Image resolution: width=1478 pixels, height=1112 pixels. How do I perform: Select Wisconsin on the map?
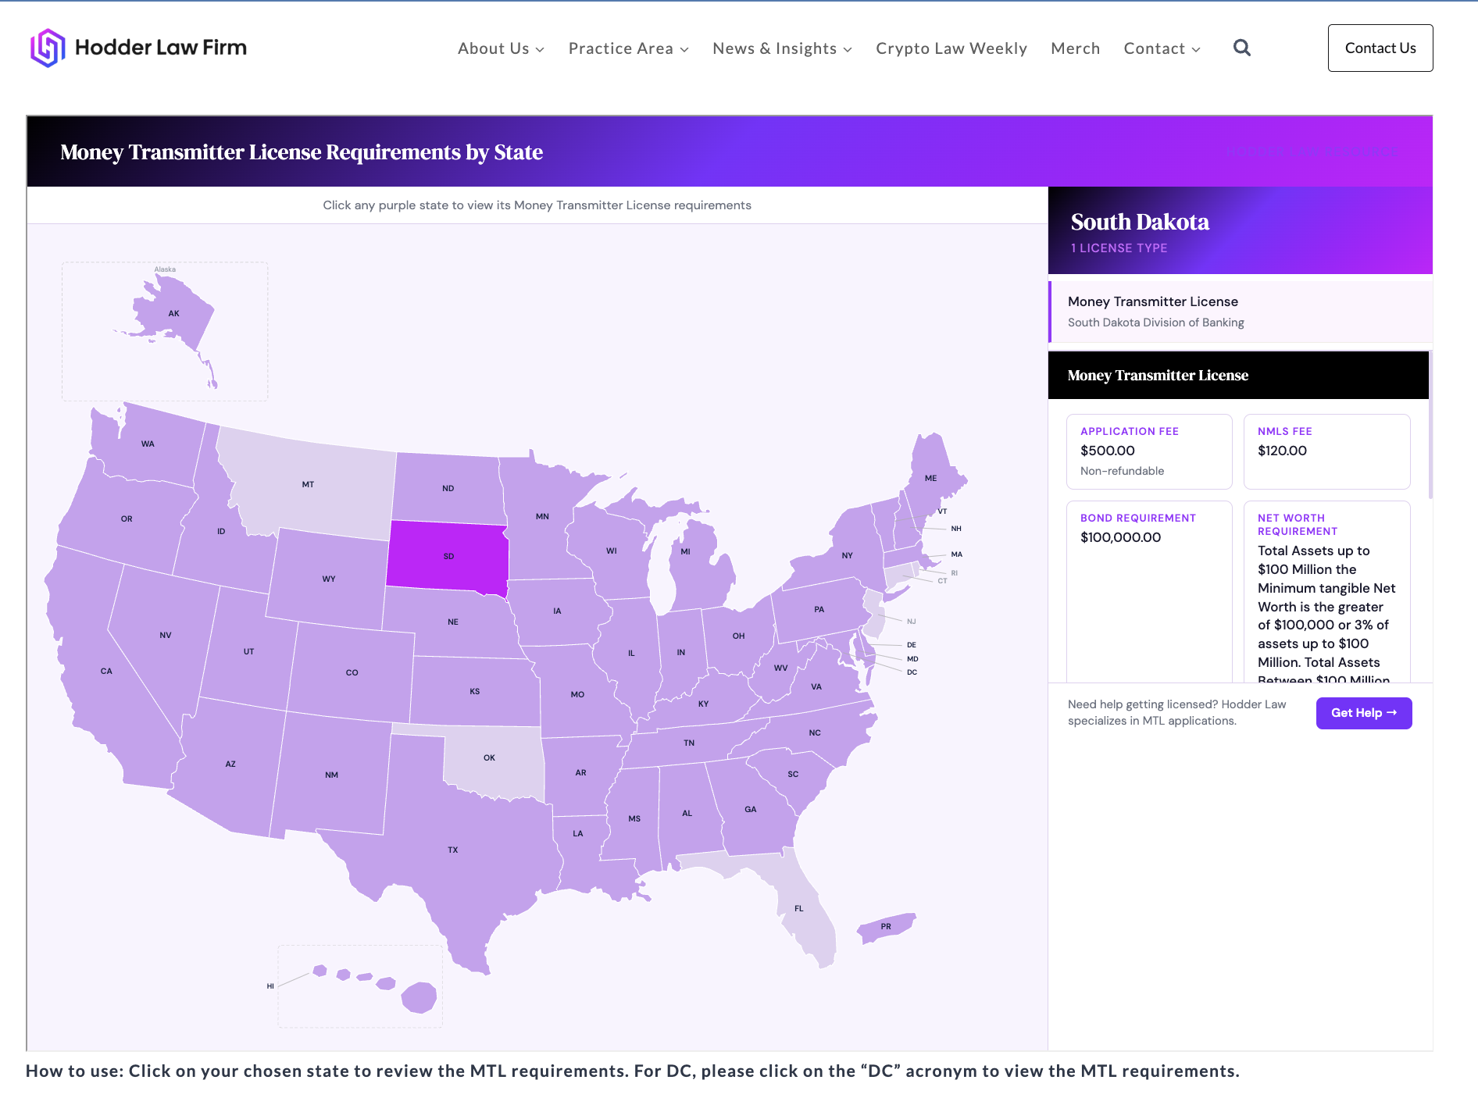(x=612, y=551)
